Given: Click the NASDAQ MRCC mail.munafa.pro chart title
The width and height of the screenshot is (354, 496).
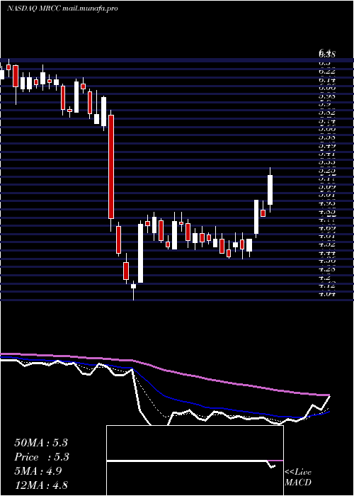Looking at the screenshot, I should pos(62,9).
